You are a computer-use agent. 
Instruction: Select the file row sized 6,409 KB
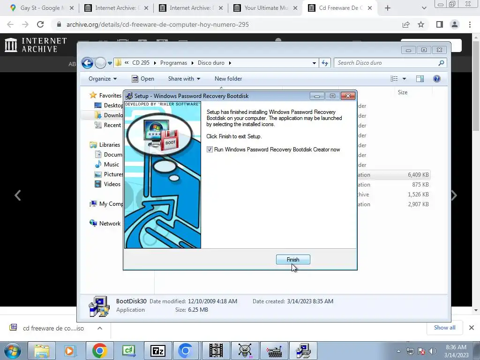tap(394, 175)
